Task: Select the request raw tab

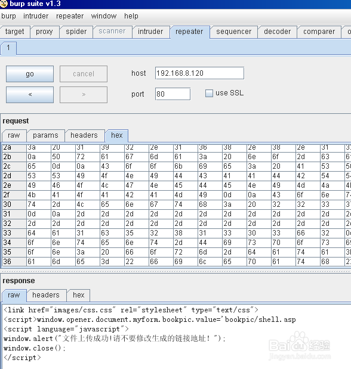Action: pyautogui.click(x=14, y=135)
